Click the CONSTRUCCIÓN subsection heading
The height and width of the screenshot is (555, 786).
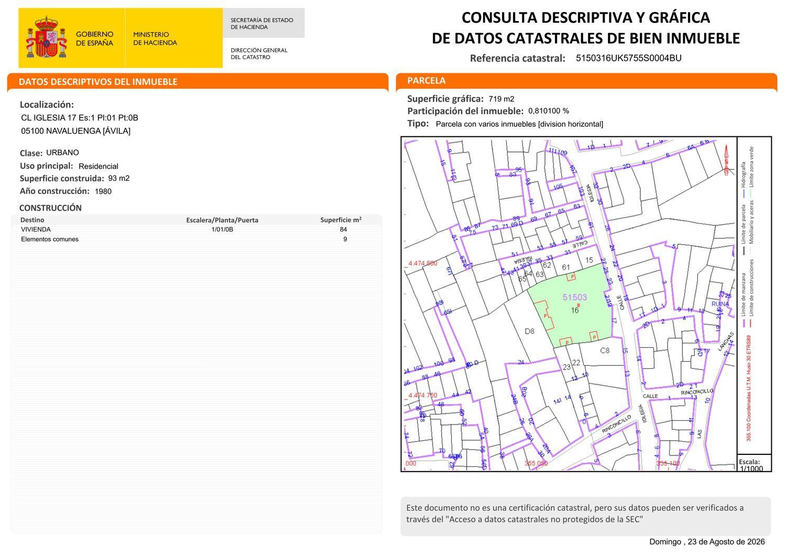click(50, 208)
